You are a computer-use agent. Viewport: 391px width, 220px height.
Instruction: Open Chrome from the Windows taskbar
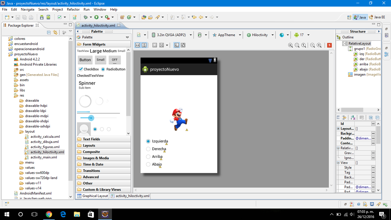(x=49, y=214)
